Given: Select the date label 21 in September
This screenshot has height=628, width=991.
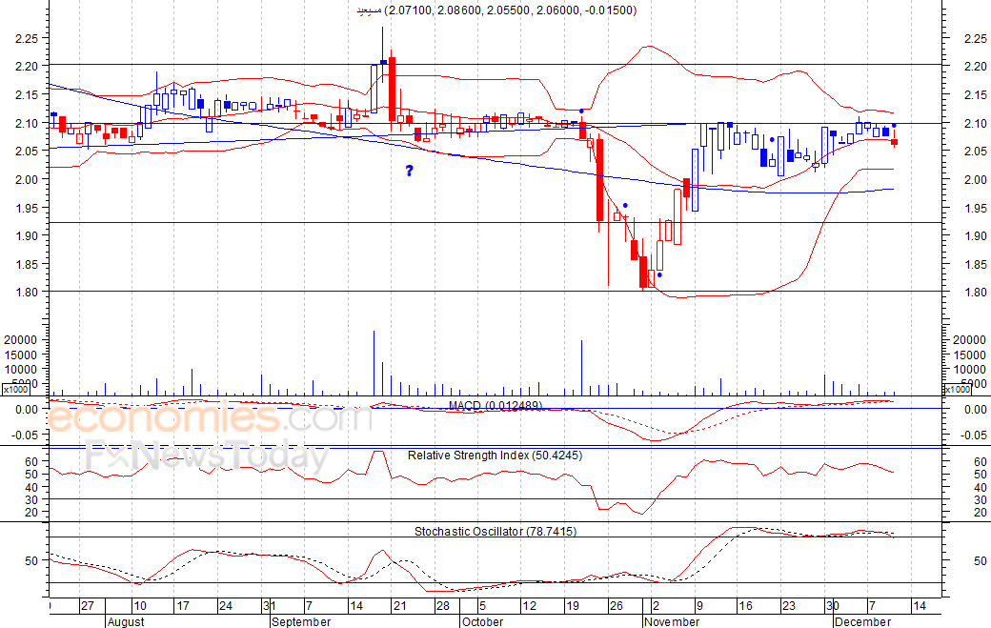Looking at the screenshot, I should [x=399, y=606].
